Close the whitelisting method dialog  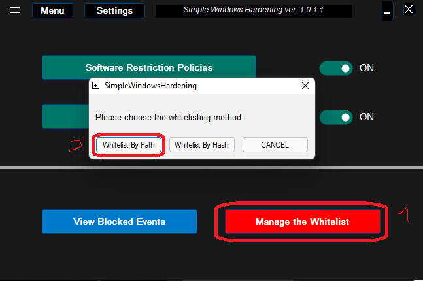305,86
